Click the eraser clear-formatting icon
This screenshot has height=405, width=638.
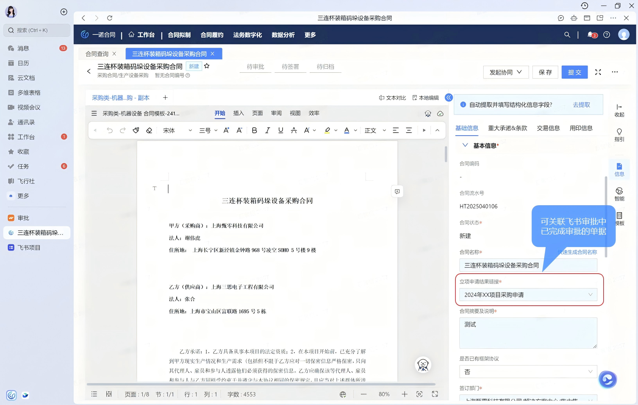(x=149, y=131)
